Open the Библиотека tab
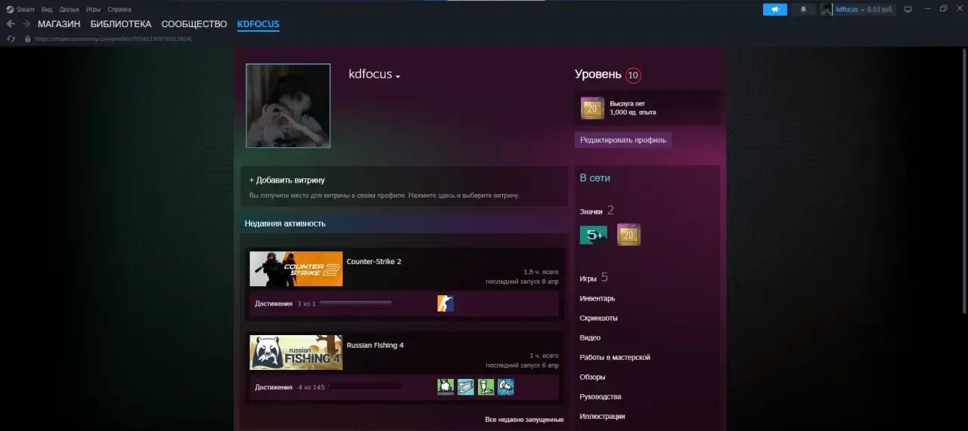 (x=120, y=24)
